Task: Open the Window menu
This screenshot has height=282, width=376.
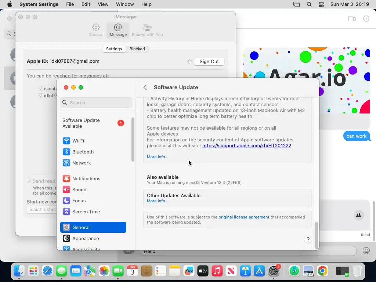Action: [x=125, y=4]
